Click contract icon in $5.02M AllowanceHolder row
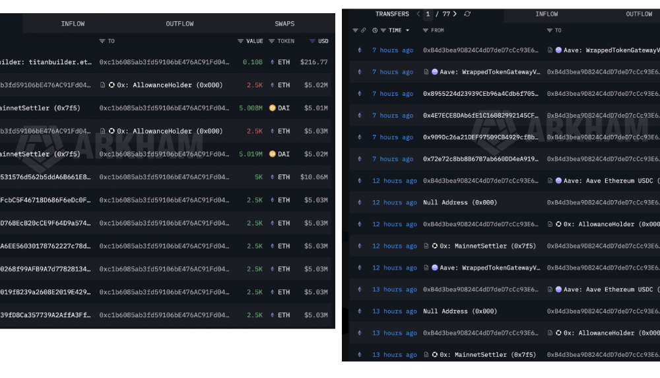This screenshot has width=660, height=378. pyautogui.click(x=103, y=85)
